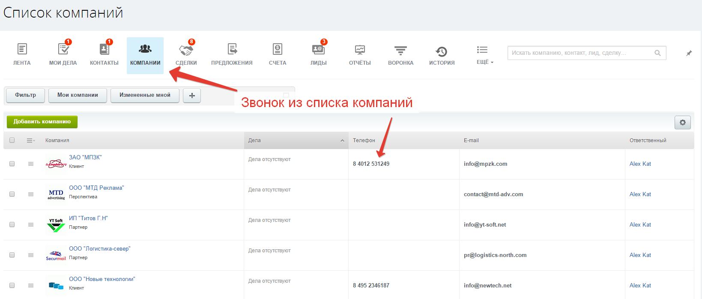Toggle the select-all checkbox in header

click(x=12, y=140)
